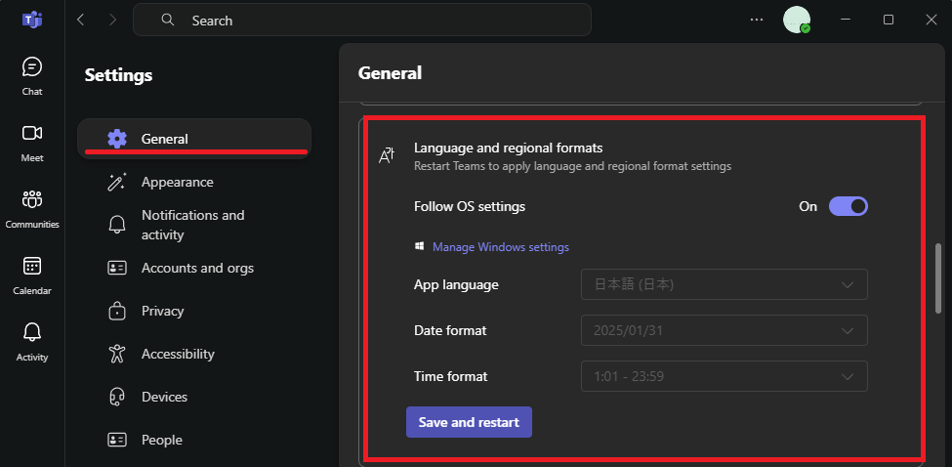The height and width of the screenshot is (467, 952).
Task: Open Accounts and orgs settings
Action: point(196,268)
